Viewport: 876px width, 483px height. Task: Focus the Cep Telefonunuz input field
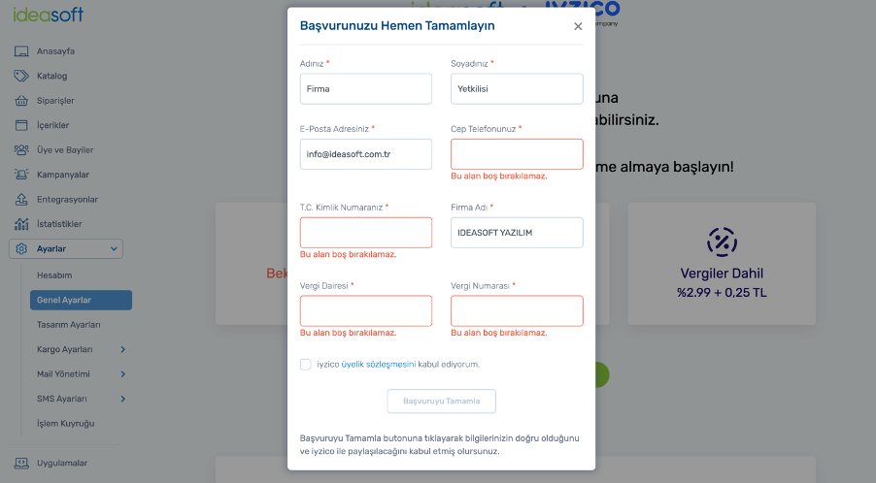click(517, 154)
